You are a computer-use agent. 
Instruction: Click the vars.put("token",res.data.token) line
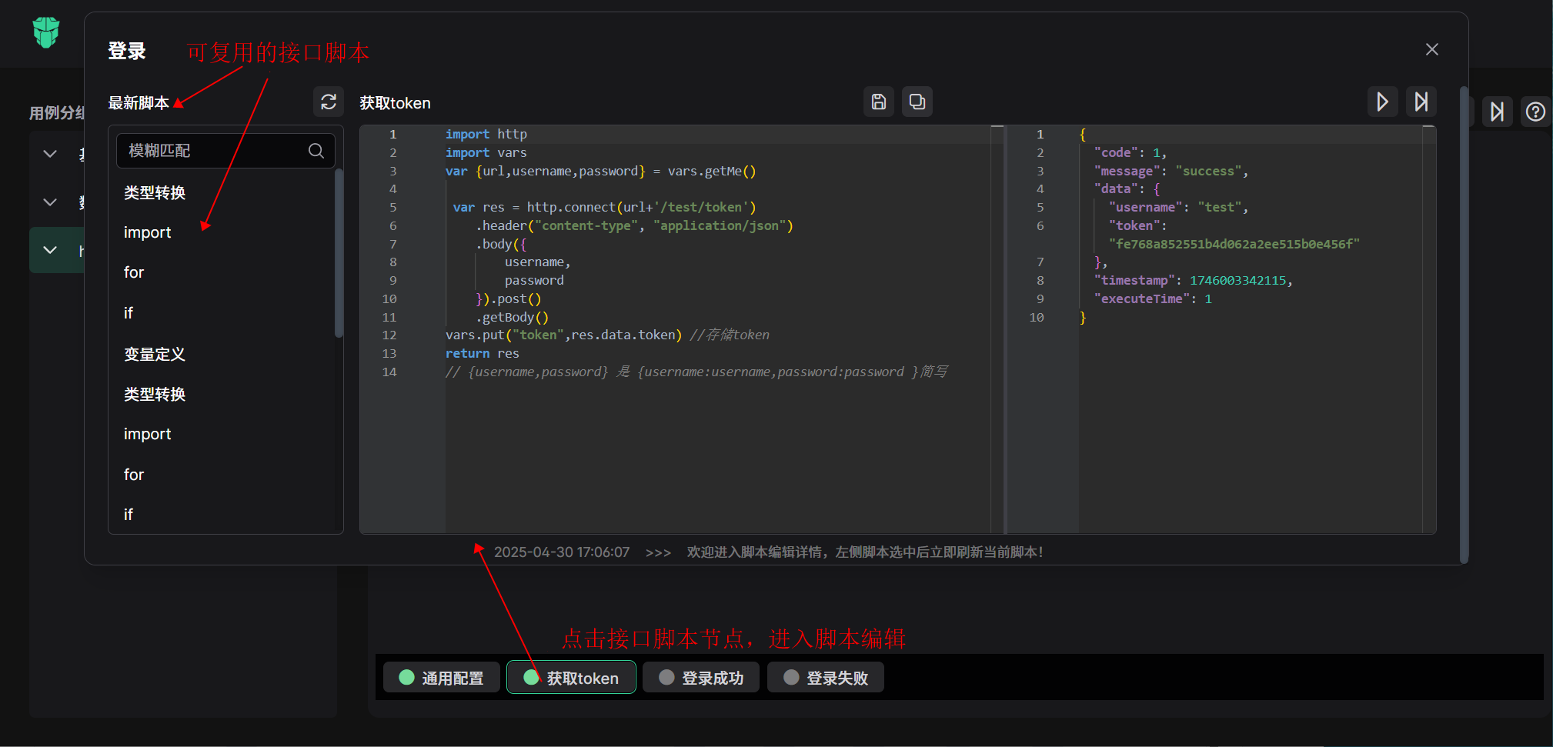click(564, 335)
